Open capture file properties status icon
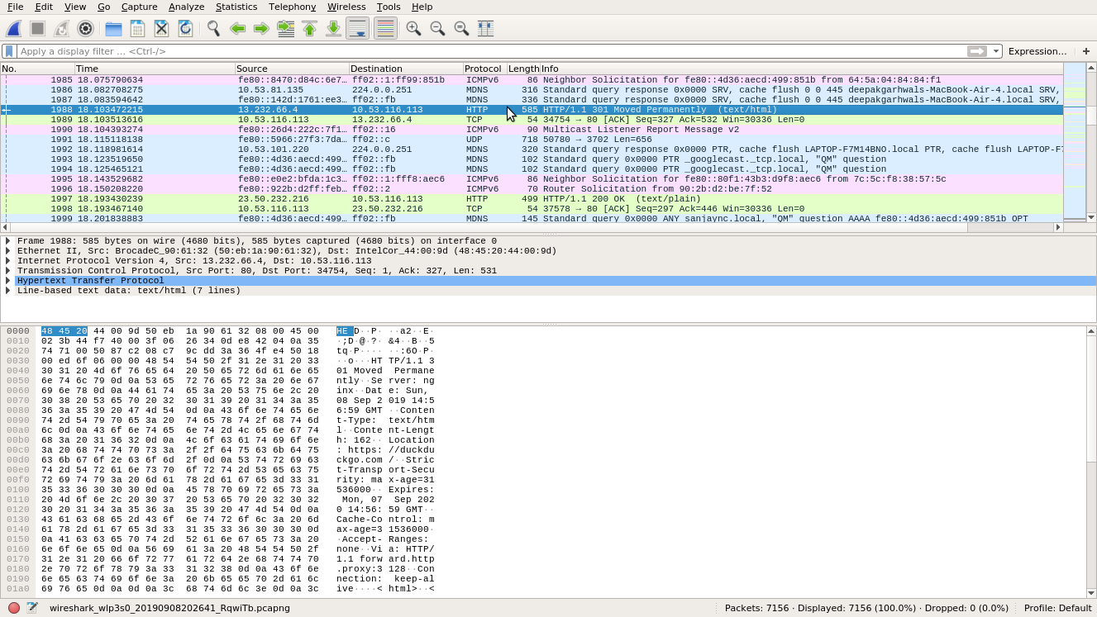 click(x=32, y=608)
